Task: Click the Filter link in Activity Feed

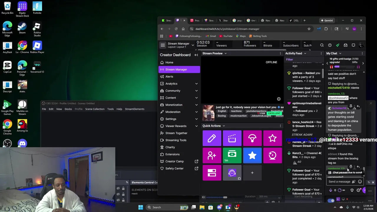Action: point(290,59)
